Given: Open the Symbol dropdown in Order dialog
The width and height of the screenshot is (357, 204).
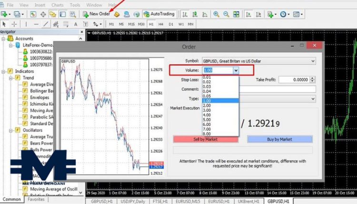Looking at the screenshot, I should (x=312, y=61).
